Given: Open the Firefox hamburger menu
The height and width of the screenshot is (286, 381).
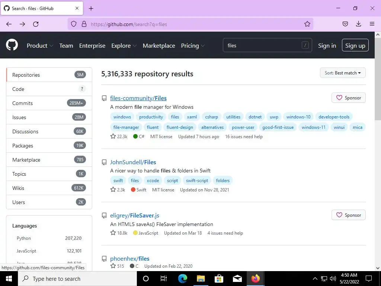Looking at the screenshot, I should click(x=372, y=24).
